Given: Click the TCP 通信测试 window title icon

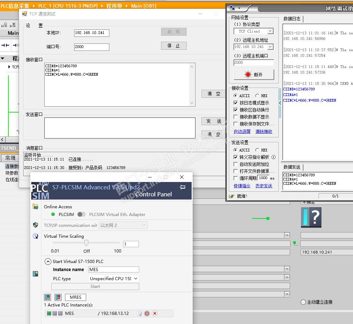Looking at the screenshot, I should pyautogui.click(x=25, y=14).
